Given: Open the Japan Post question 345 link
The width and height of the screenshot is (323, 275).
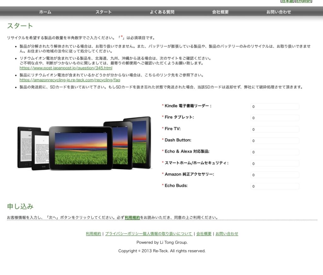Looking at the screenshot, I should click(x=66, y=68).
